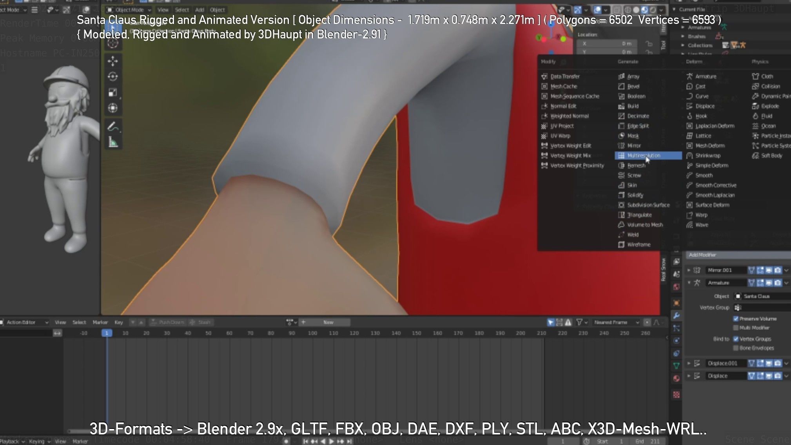This screenshot has height=445, width=791.
Task: Toggle Displace.001 show in viewport
Action: pos(769,364)
